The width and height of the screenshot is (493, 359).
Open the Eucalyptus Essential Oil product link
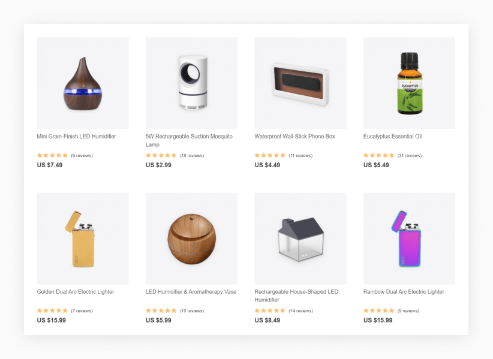pyautogui.click(x=392, y=136)
